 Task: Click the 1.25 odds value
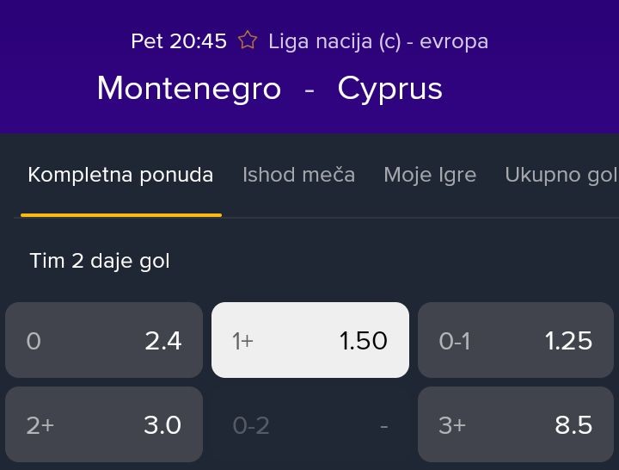click(x=568, y=340)
